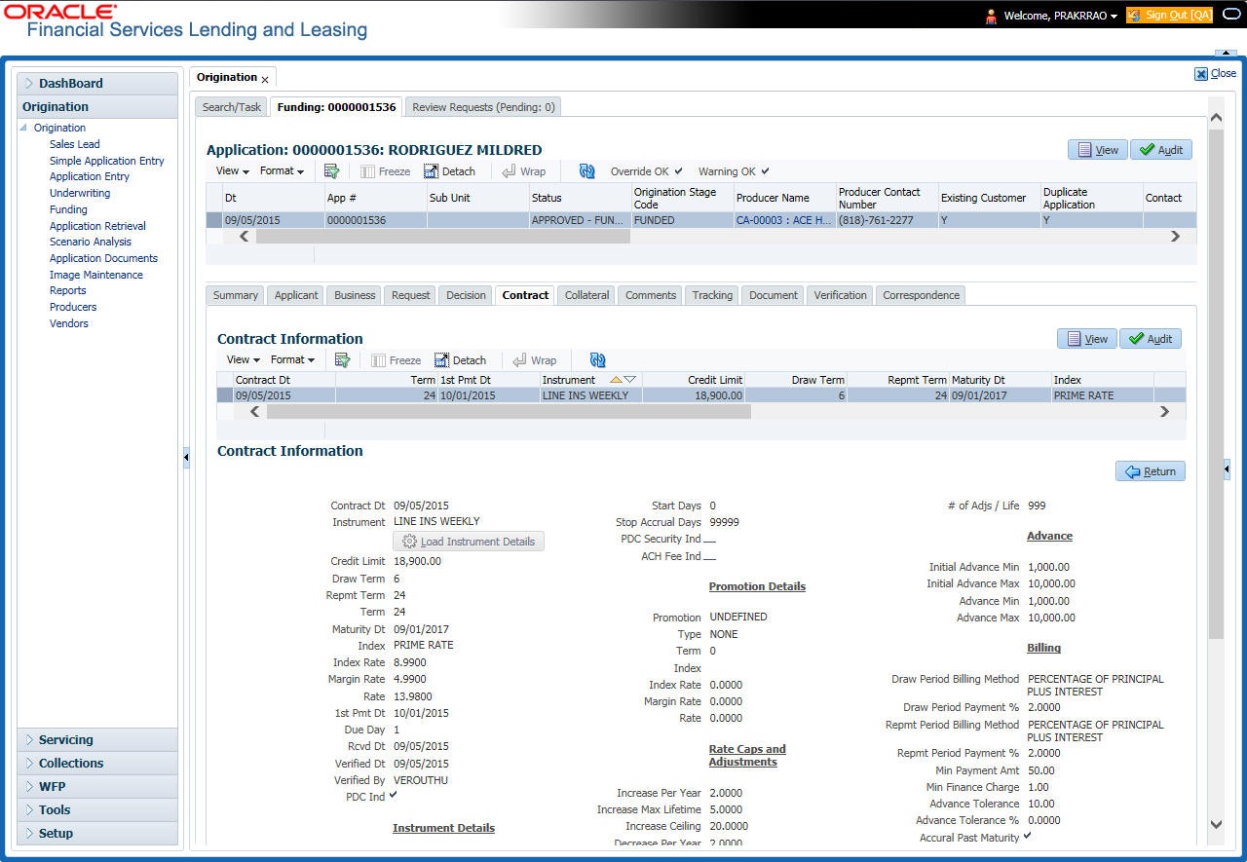
Task: Click the export icon in the Contract Information toolbar
Action: tap(342, 360)
